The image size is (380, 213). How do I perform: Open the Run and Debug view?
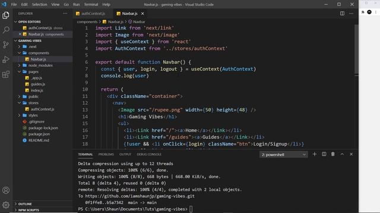coord(6,59)
